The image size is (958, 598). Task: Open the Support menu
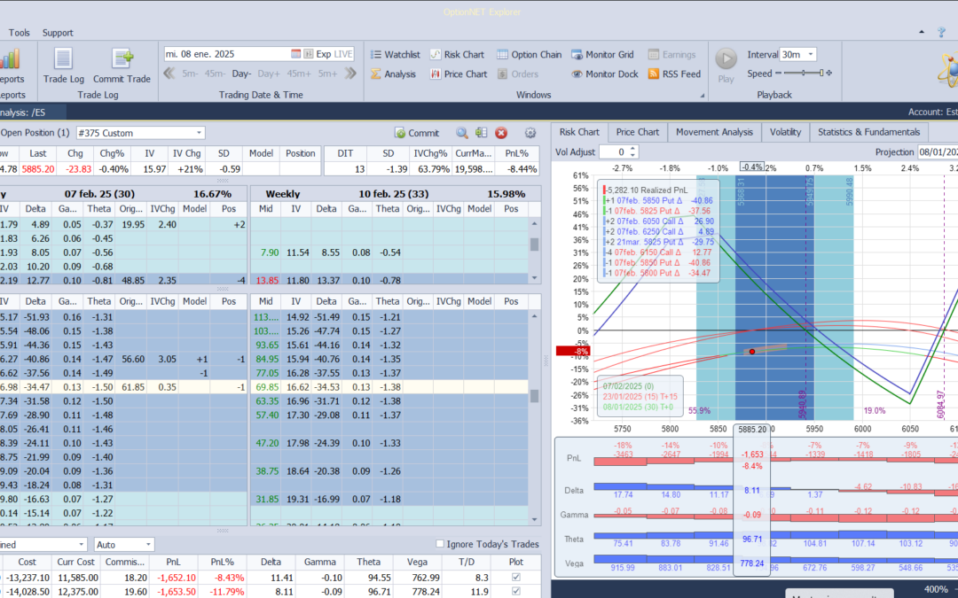click(58, 33)
